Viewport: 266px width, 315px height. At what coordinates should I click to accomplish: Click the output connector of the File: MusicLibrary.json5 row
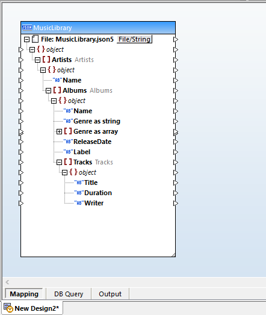tap(176, 39)
